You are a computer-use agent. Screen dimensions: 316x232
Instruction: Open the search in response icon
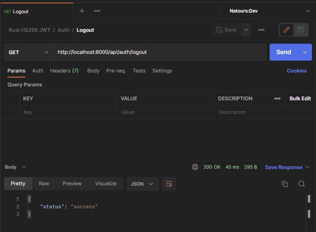(301, 184)
